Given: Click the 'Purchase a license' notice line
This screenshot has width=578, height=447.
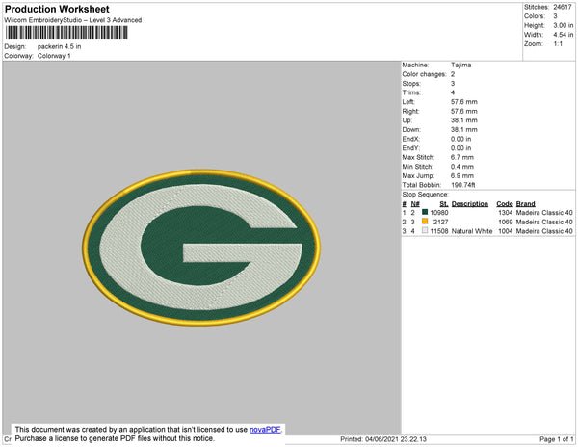Looking at the screenshot, I should [115, 438].
